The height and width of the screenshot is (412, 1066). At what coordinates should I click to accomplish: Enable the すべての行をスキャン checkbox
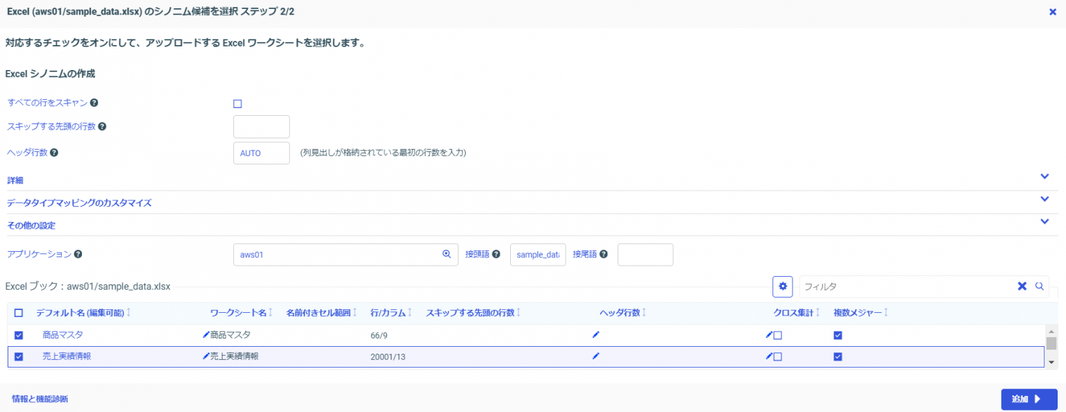(x=237, y=103)
